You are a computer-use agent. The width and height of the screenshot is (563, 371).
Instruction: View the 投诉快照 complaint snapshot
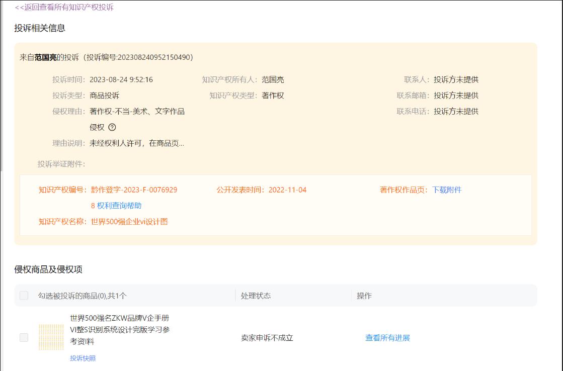click(83, 358)
